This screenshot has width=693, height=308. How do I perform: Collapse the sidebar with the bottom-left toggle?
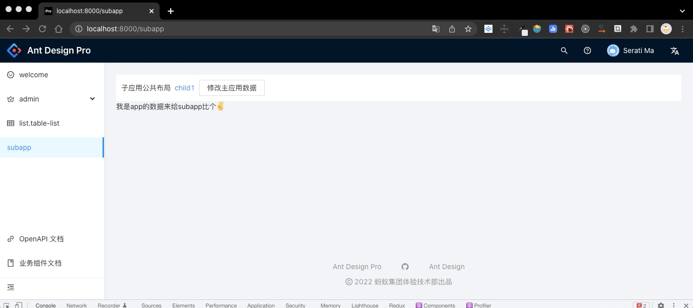[x=11, y=287]
